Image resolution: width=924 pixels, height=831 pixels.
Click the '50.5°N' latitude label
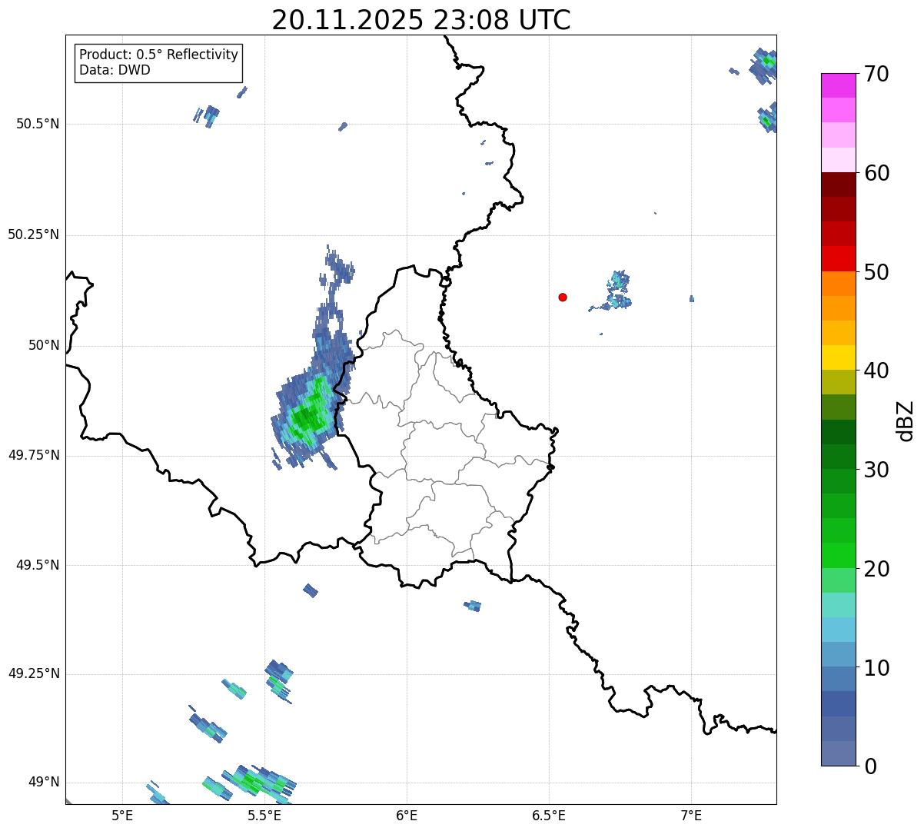37,124
